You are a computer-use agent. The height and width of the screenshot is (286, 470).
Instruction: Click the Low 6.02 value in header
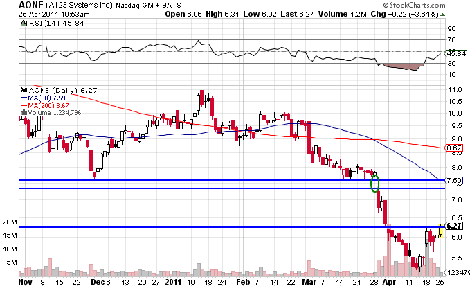point(260,14)
